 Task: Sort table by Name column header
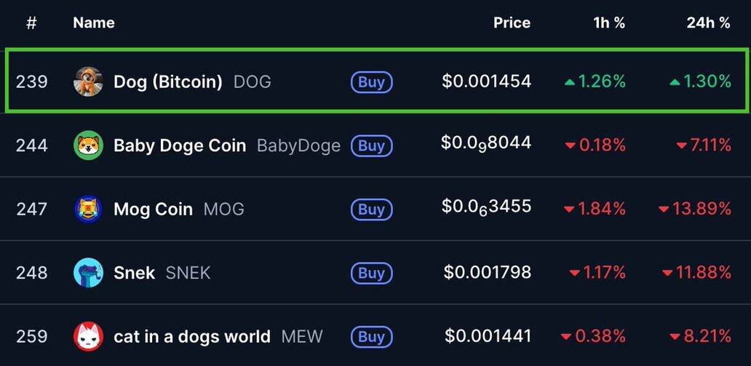point(94,23)
